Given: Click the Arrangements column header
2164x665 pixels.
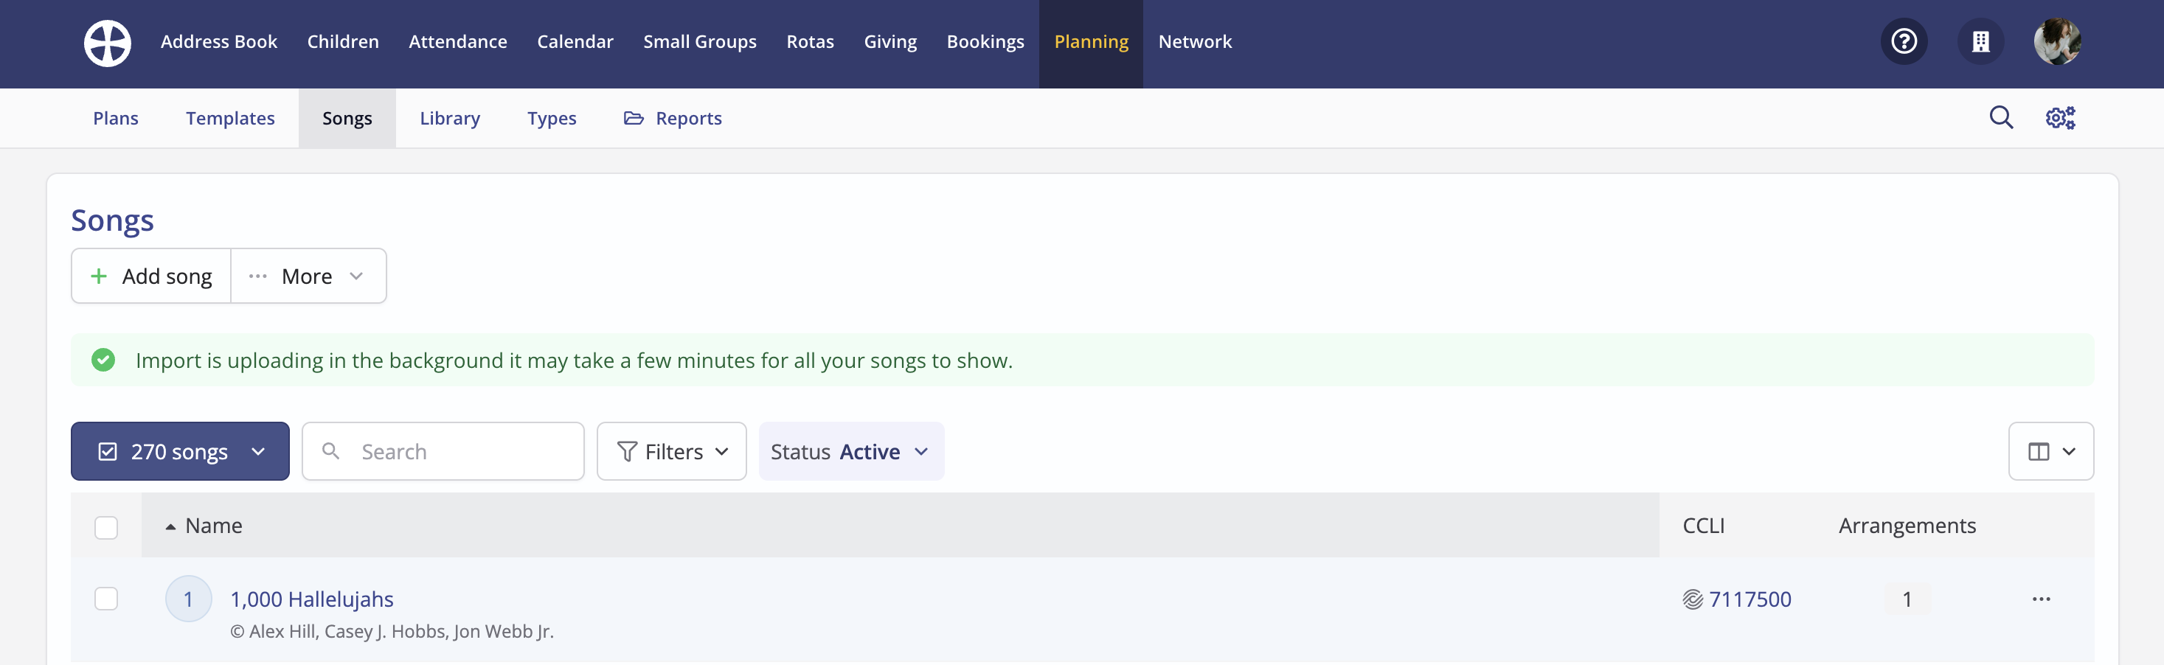Looking at the screenshot, I should click(1907, 526).
